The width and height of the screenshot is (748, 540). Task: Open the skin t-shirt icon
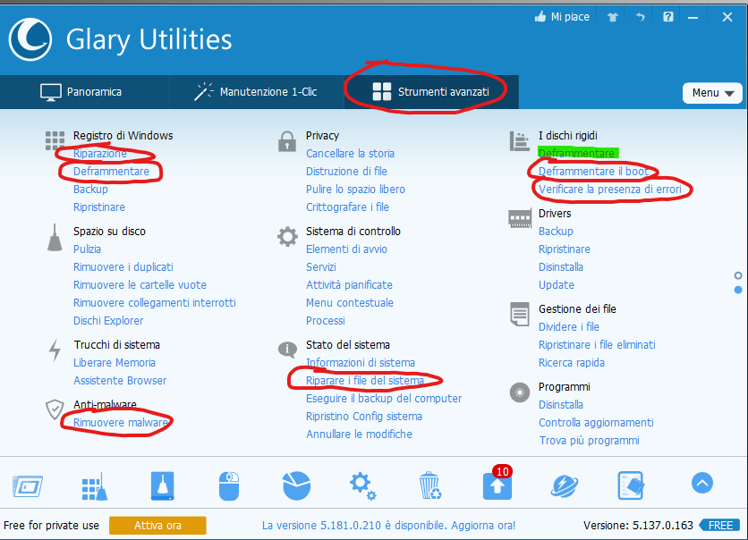coord(613,18)
